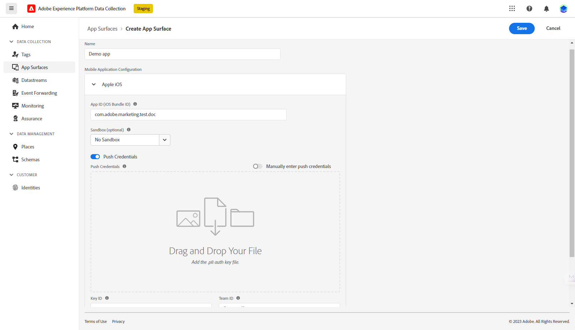Click the file drop document icon

pos(215,216)
